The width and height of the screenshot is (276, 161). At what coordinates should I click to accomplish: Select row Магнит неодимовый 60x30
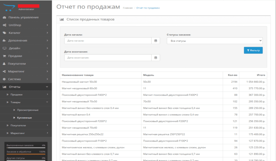pyautogui.click(x=163, y=88)
